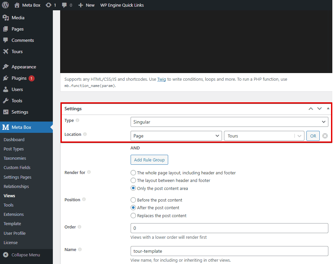Choose 'Before the post content' position
This screenshot has width=334, height=264.
coord(133,200)
